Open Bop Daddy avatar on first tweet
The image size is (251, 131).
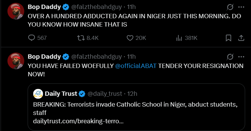[x=16, y=11]
